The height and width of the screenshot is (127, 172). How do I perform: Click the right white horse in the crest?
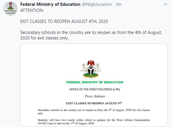tap(98, 69)
